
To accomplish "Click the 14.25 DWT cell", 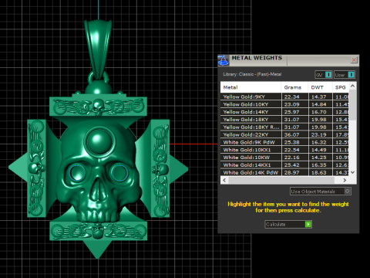I will click(321, 158).
